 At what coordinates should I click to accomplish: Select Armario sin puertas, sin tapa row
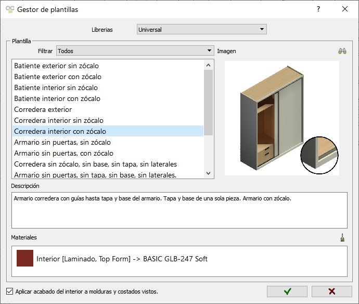[x=108, y=174]
